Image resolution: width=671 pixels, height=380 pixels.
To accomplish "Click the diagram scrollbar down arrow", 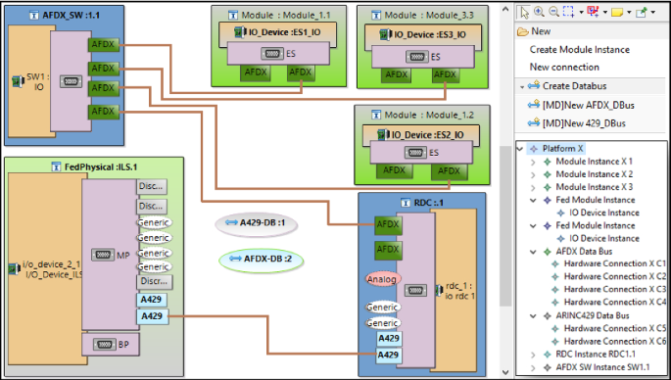I will tap(505, 372).
